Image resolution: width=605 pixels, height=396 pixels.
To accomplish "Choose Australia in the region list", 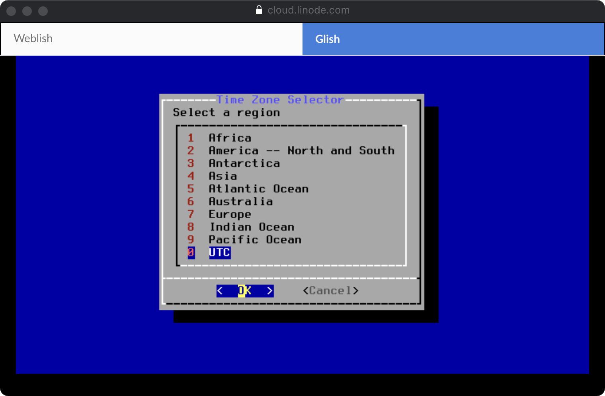I will pyautogui.click(x=241, y=202).
